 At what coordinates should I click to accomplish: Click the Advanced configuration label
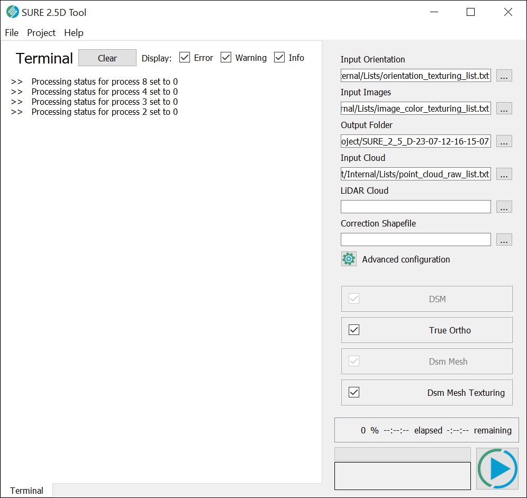406,259
